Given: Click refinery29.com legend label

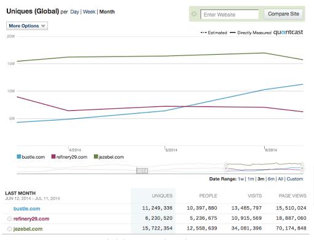Looking at the screenshot, I should point(72,157).
